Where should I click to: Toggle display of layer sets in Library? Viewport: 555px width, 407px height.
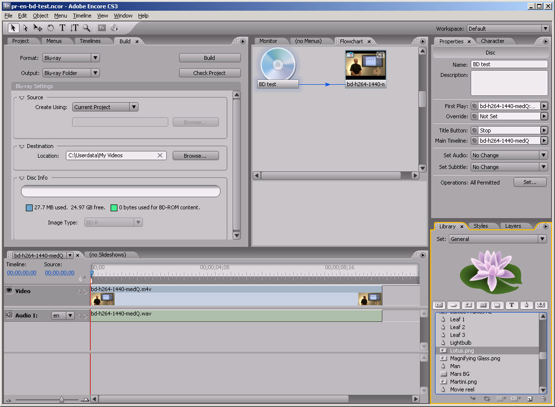(497, 305)
